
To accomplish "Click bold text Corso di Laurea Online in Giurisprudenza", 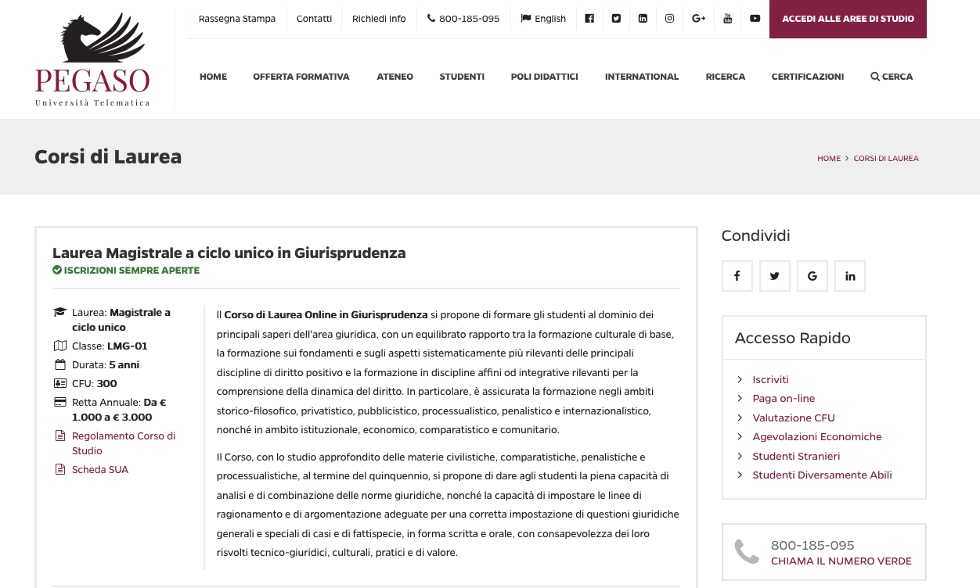I will [326, 315].
